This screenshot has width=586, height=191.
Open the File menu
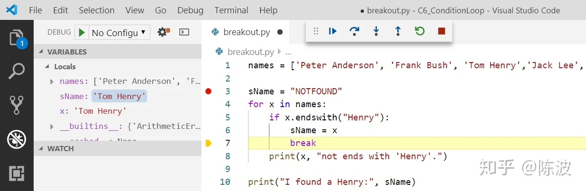click(x=36, y=10)
